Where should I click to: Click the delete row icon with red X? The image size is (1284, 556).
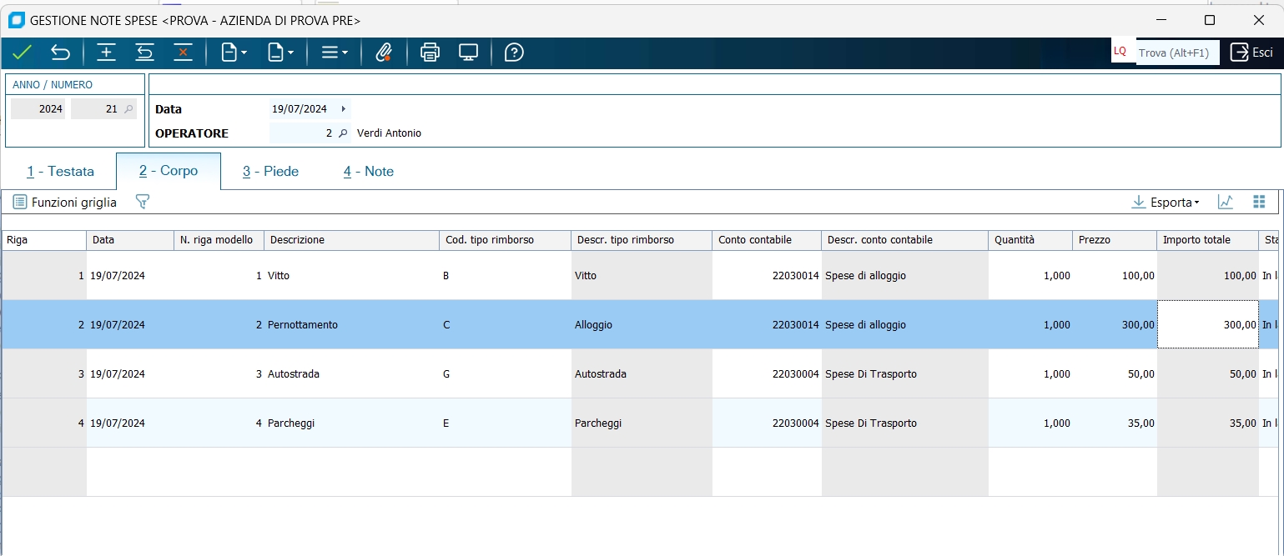point(183,53)
